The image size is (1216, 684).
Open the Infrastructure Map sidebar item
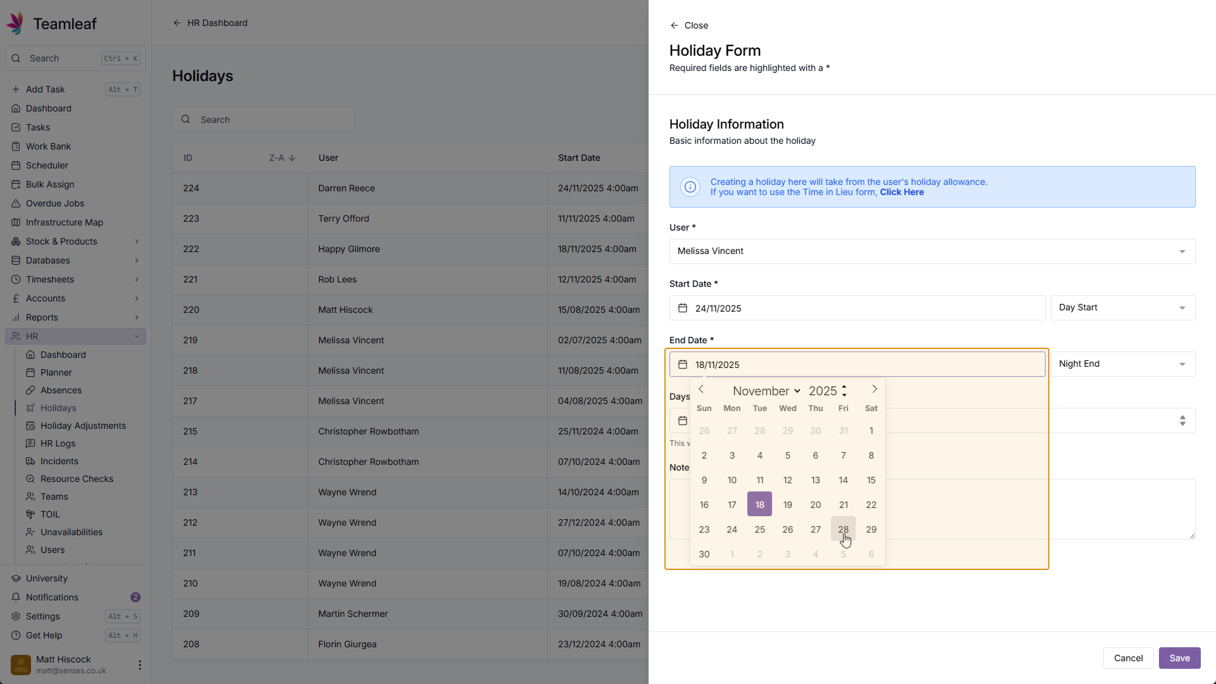[64, 222]
